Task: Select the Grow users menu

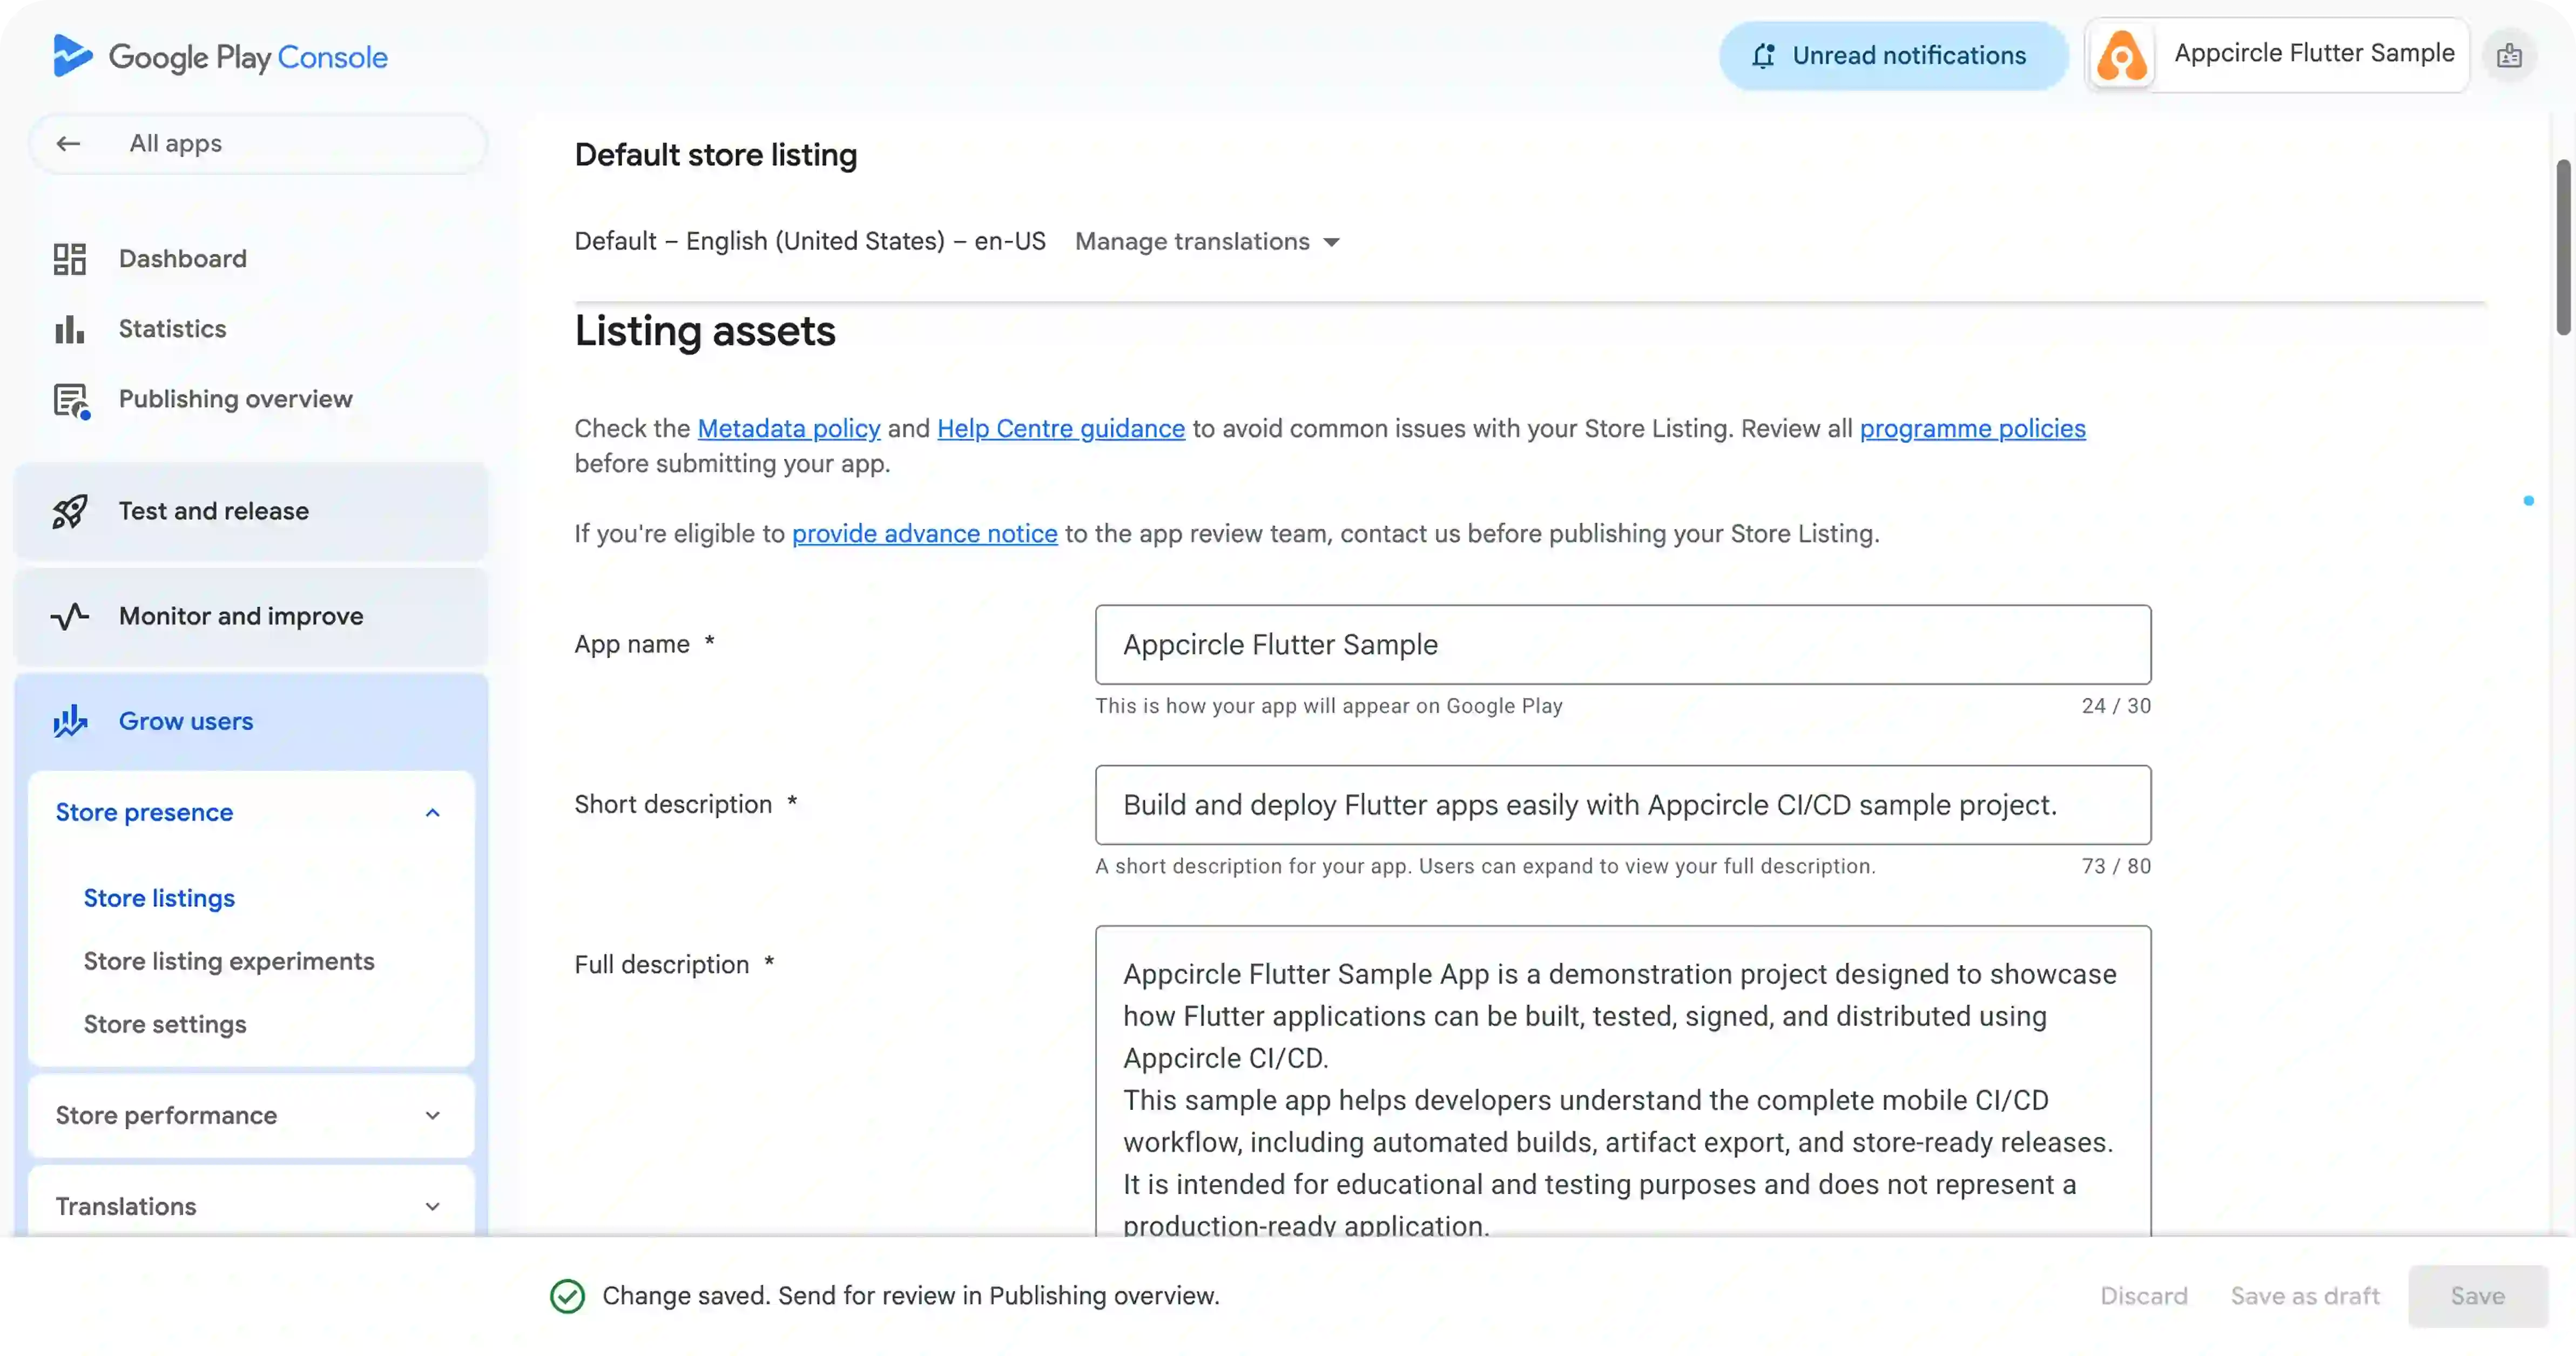Action: pyautogui.click(x=251, y=722)
